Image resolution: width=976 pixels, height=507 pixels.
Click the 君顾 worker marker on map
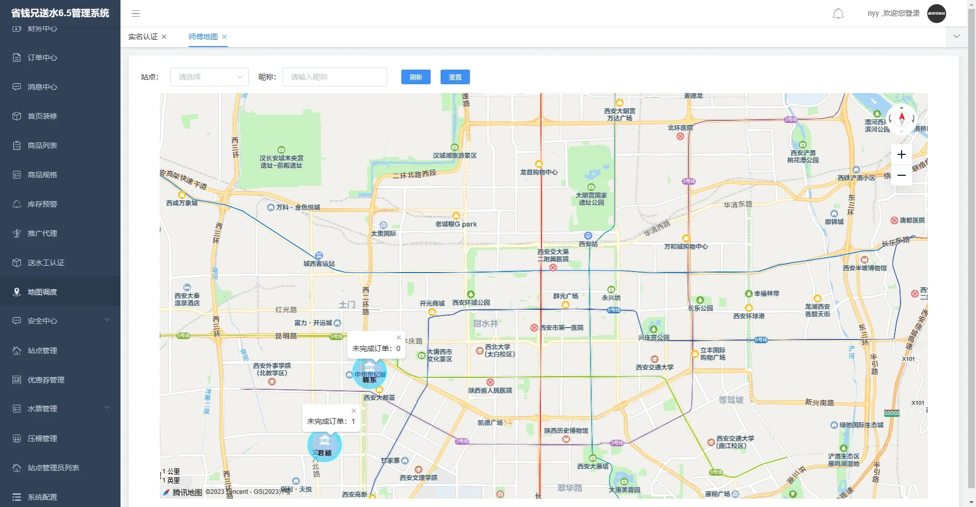pos(324,445)
